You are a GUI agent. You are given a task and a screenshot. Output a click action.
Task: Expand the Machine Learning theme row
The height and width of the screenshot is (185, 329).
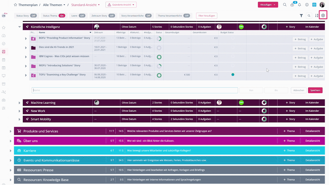[x=20, y=103]
